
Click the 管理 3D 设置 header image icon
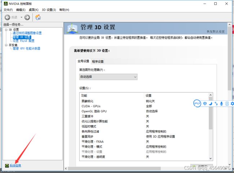coord(72,28)
